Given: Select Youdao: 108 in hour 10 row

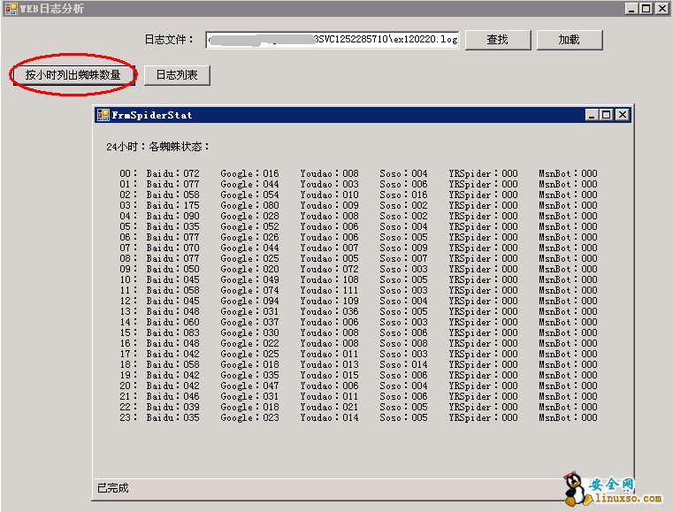Looking at the screenshot, I should coord(329,279).
